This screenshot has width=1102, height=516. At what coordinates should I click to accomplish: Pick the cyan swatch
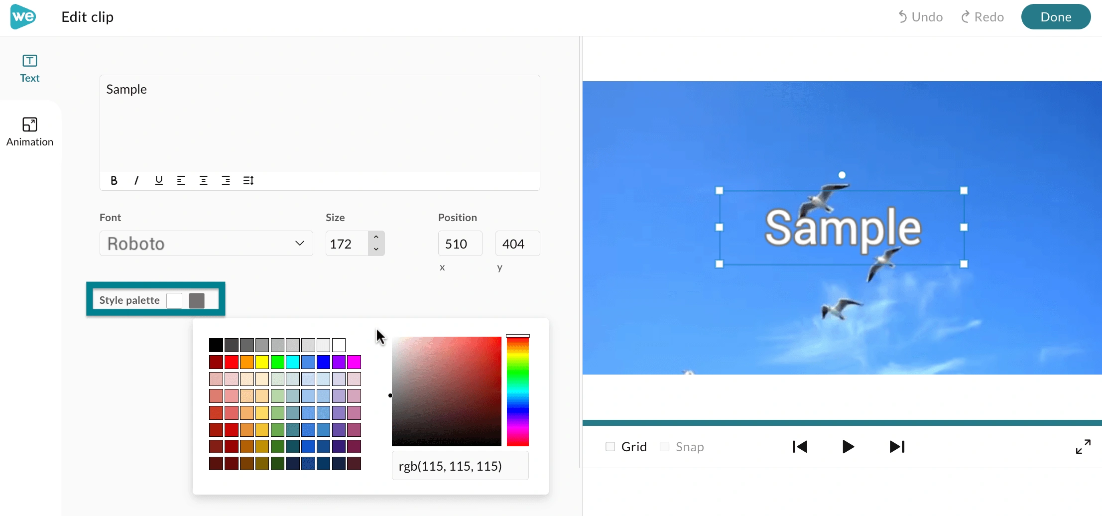click(x=293, y=362)
